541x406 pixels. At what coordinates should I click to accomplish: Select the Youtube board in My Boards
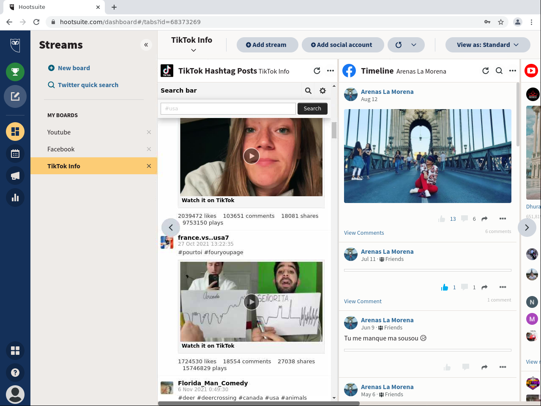tap(59, 132)
